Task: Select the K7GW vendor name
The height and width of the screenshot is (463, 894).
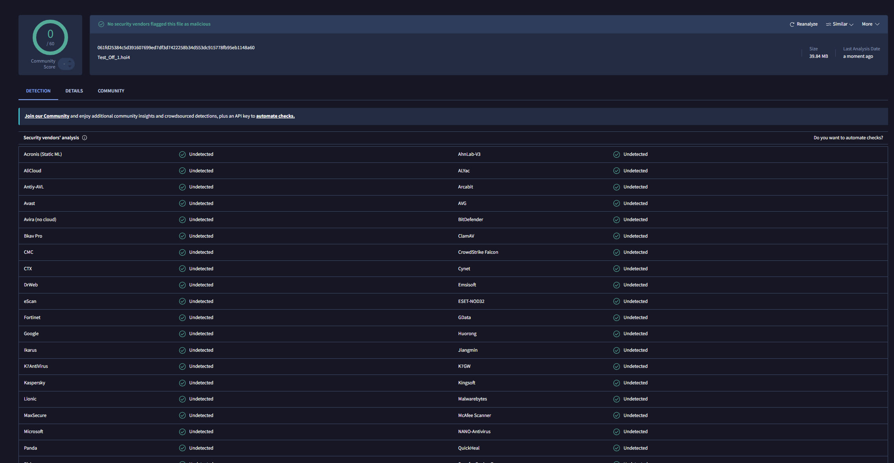Action: click(464, 366)
